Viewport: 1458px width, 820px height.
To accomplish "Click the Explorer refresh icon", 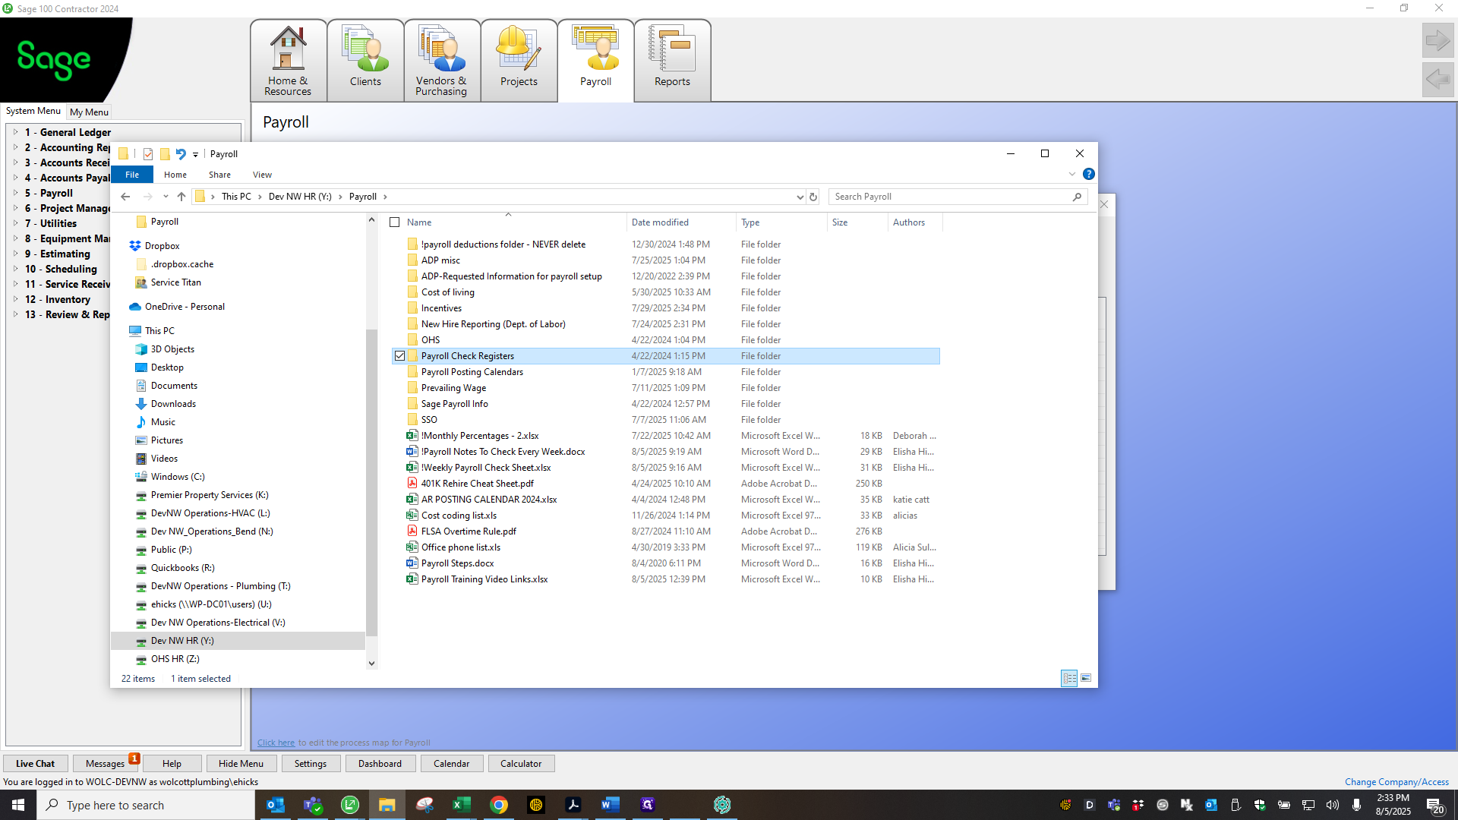I will click(x=813, y=197).
